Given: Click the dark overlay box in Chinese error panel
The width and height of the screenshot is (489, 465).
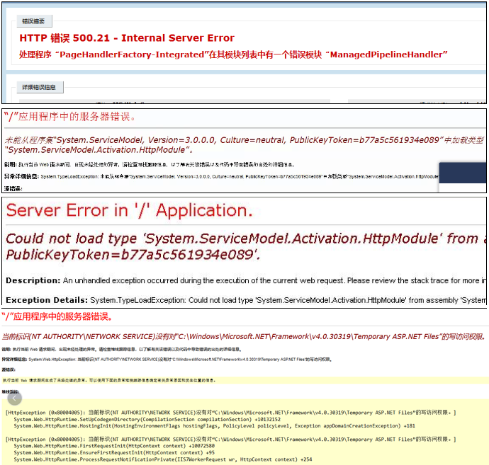Looking at the screenshot, I should pyautogui.click(x=462, y=176).
